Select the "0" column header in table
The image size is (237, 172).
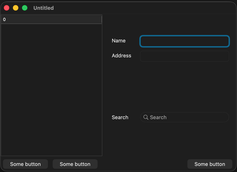coord(50,19)
